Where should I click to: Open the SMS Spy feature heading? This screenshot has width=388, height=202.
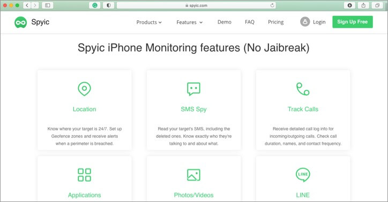coord(193,109)
